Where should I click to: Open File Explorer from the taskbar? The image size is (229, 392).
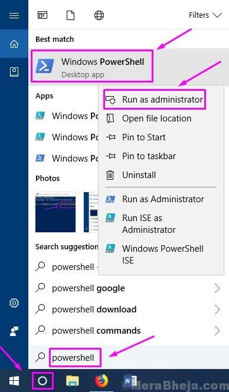(x=73, y=381)
